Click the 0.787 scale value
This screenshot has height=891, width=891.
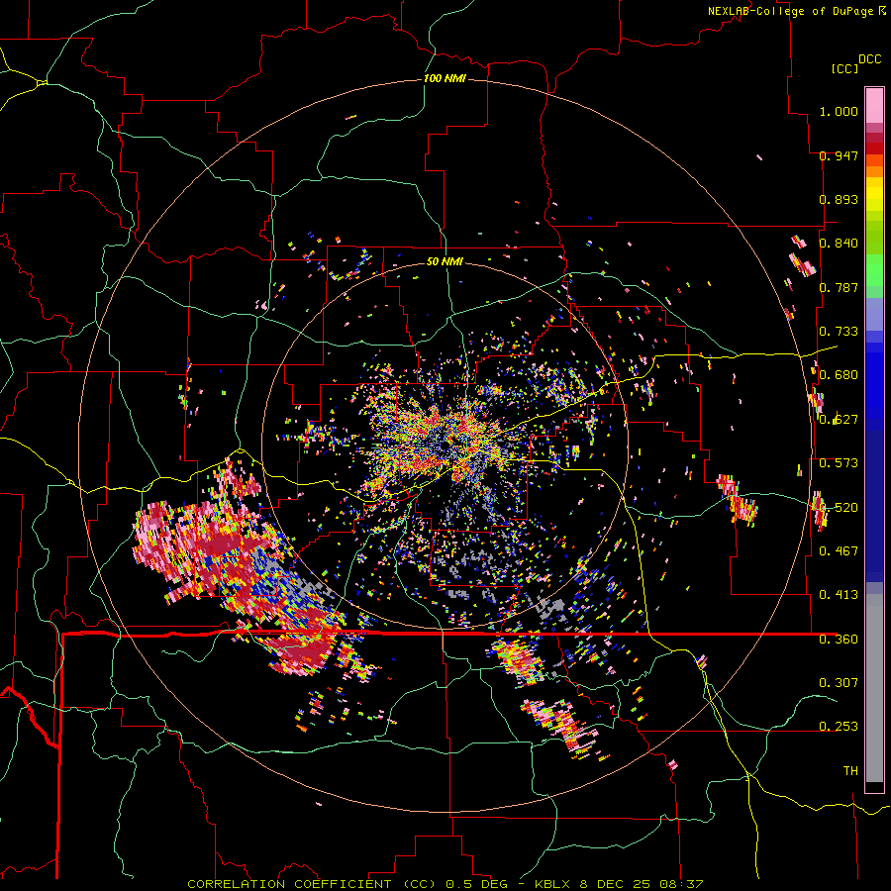click(839, 287)
